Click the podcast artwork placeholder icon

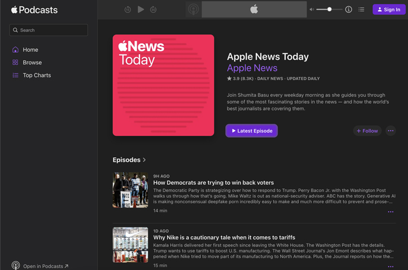point(194,10)
